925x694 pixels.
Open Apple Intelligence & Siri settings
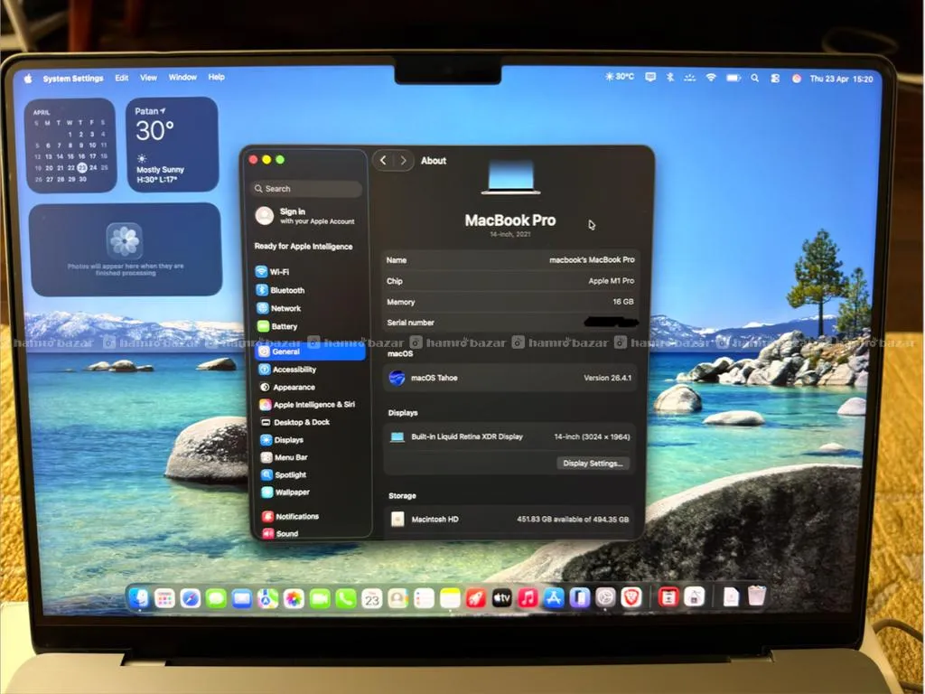coord(313,405)
